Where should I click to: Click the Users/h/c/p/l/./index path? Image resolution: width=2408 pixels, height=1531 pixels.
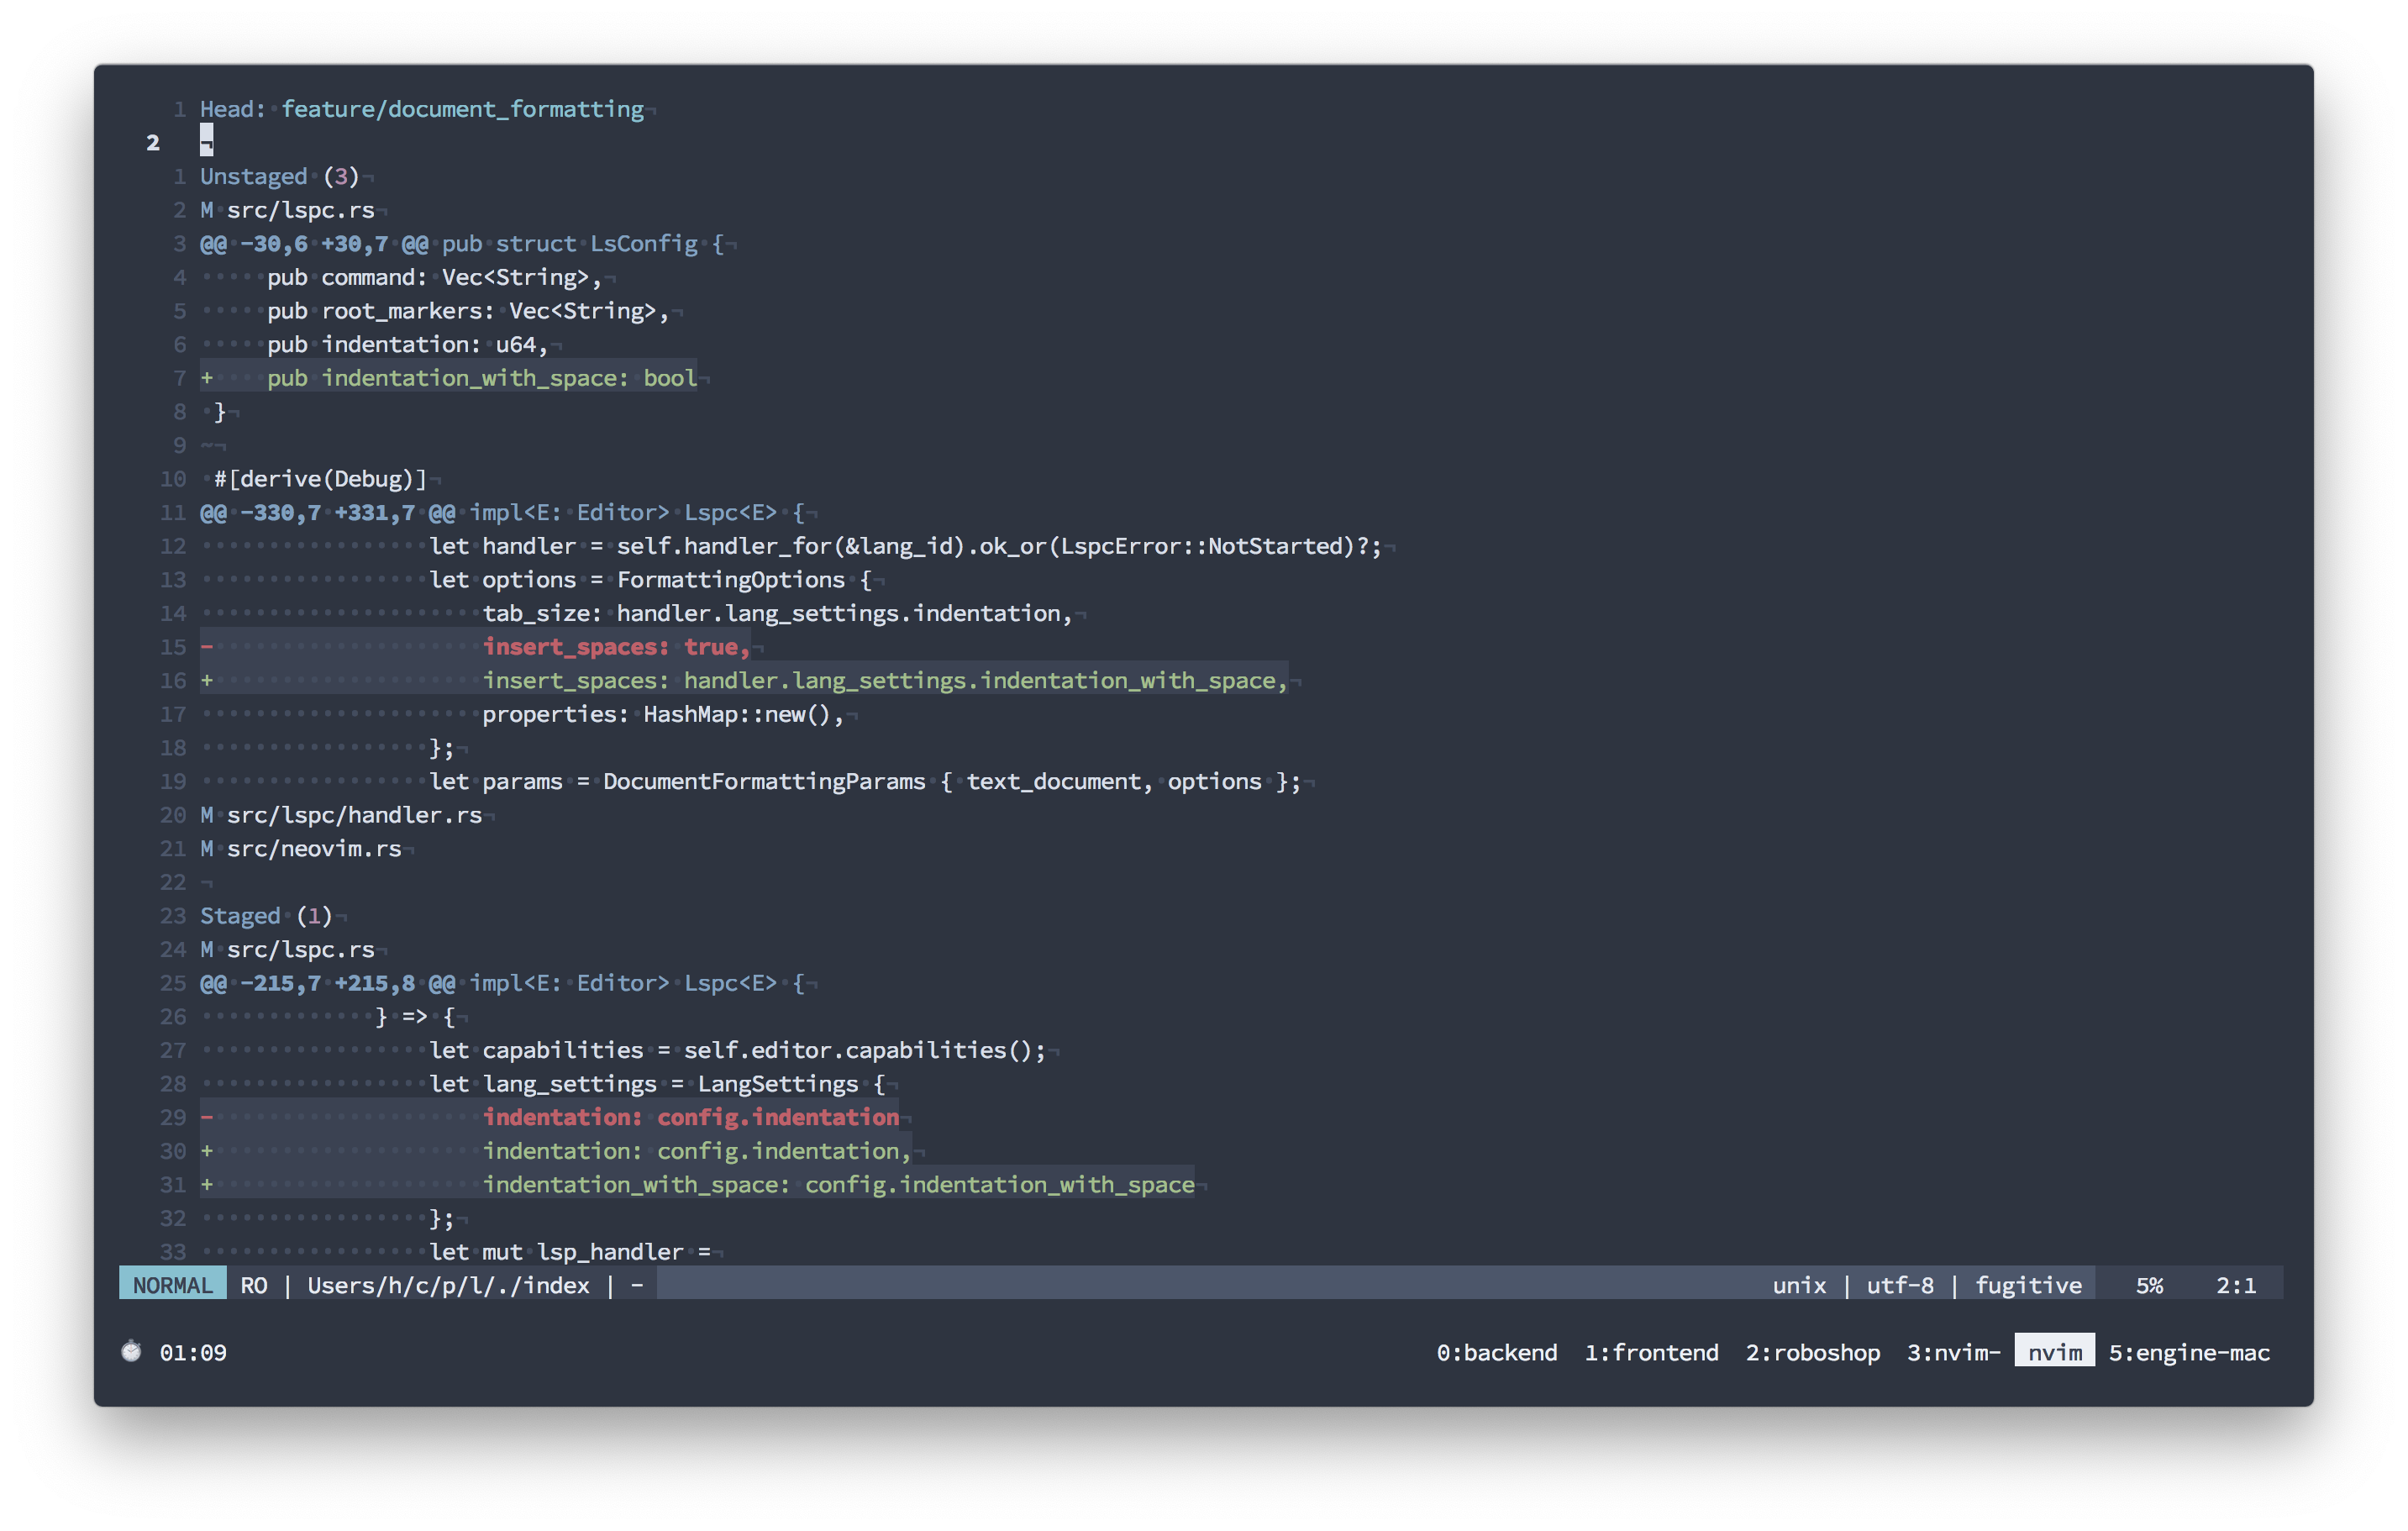click(x=448, y=1285)
